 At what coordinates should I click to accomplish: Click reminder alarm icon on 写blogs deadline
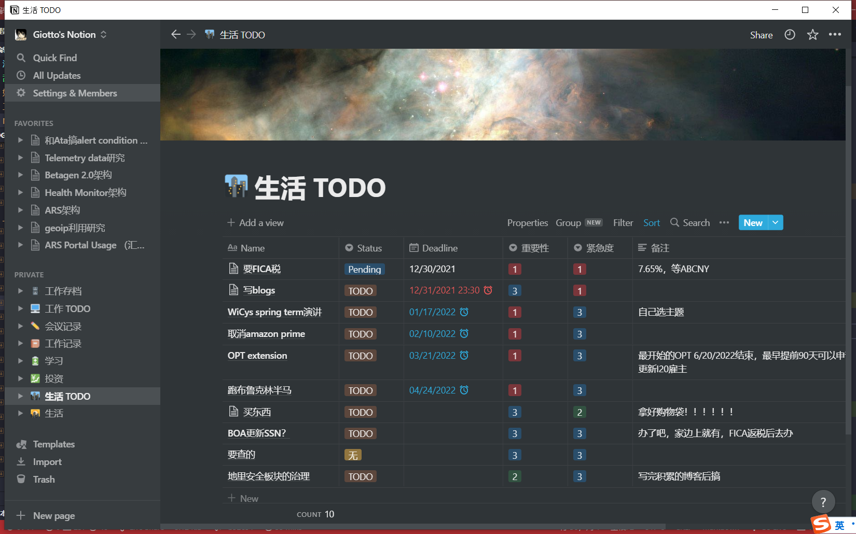(x=488, y=290)
